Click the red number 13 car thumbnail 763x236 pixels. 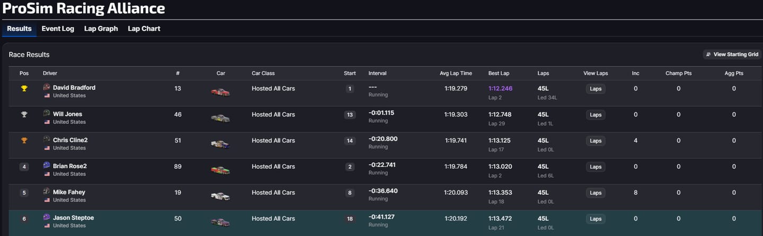coord(220,92)
